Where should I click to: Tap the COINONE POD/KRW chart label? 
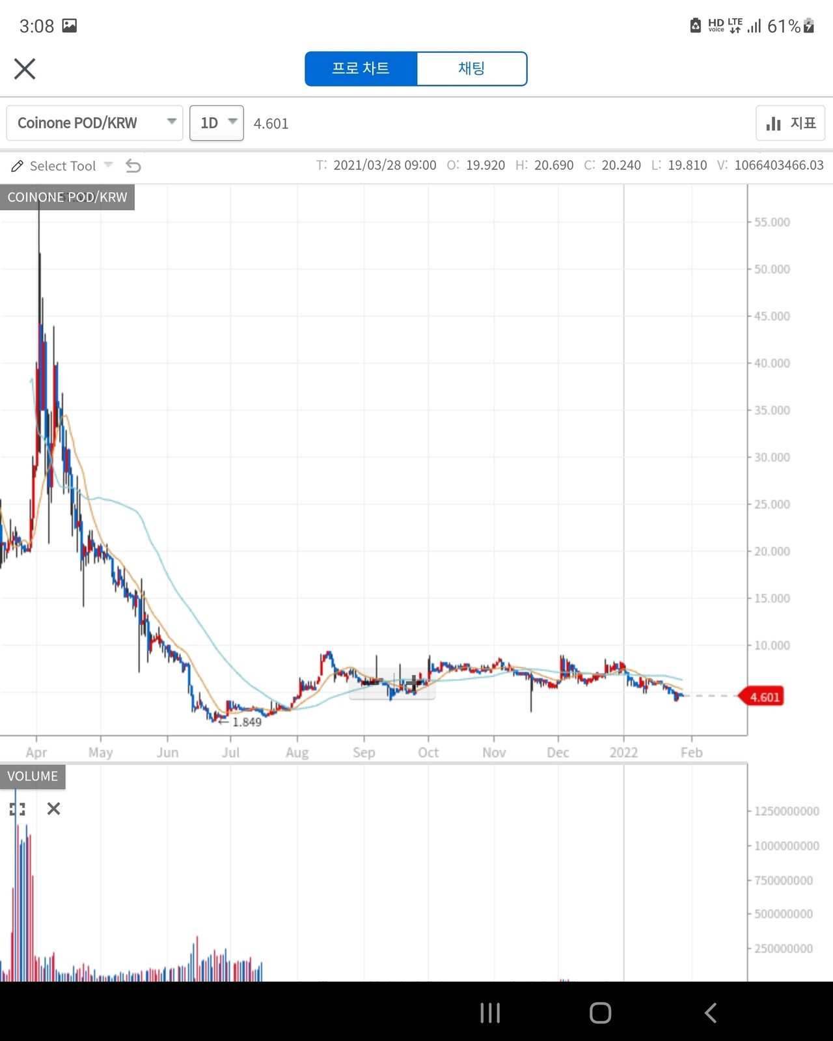[67, 197]
